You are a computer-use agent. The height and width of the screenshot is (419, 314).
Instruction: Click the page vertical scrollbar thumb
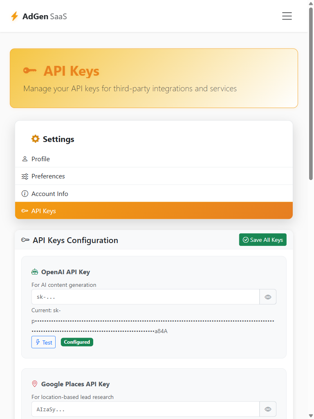[x=311, y=94]
